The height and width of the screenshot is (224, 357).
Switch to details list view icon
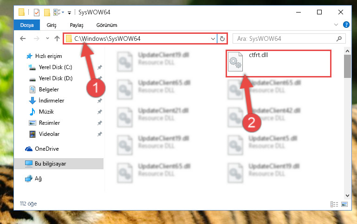[334, 204]
